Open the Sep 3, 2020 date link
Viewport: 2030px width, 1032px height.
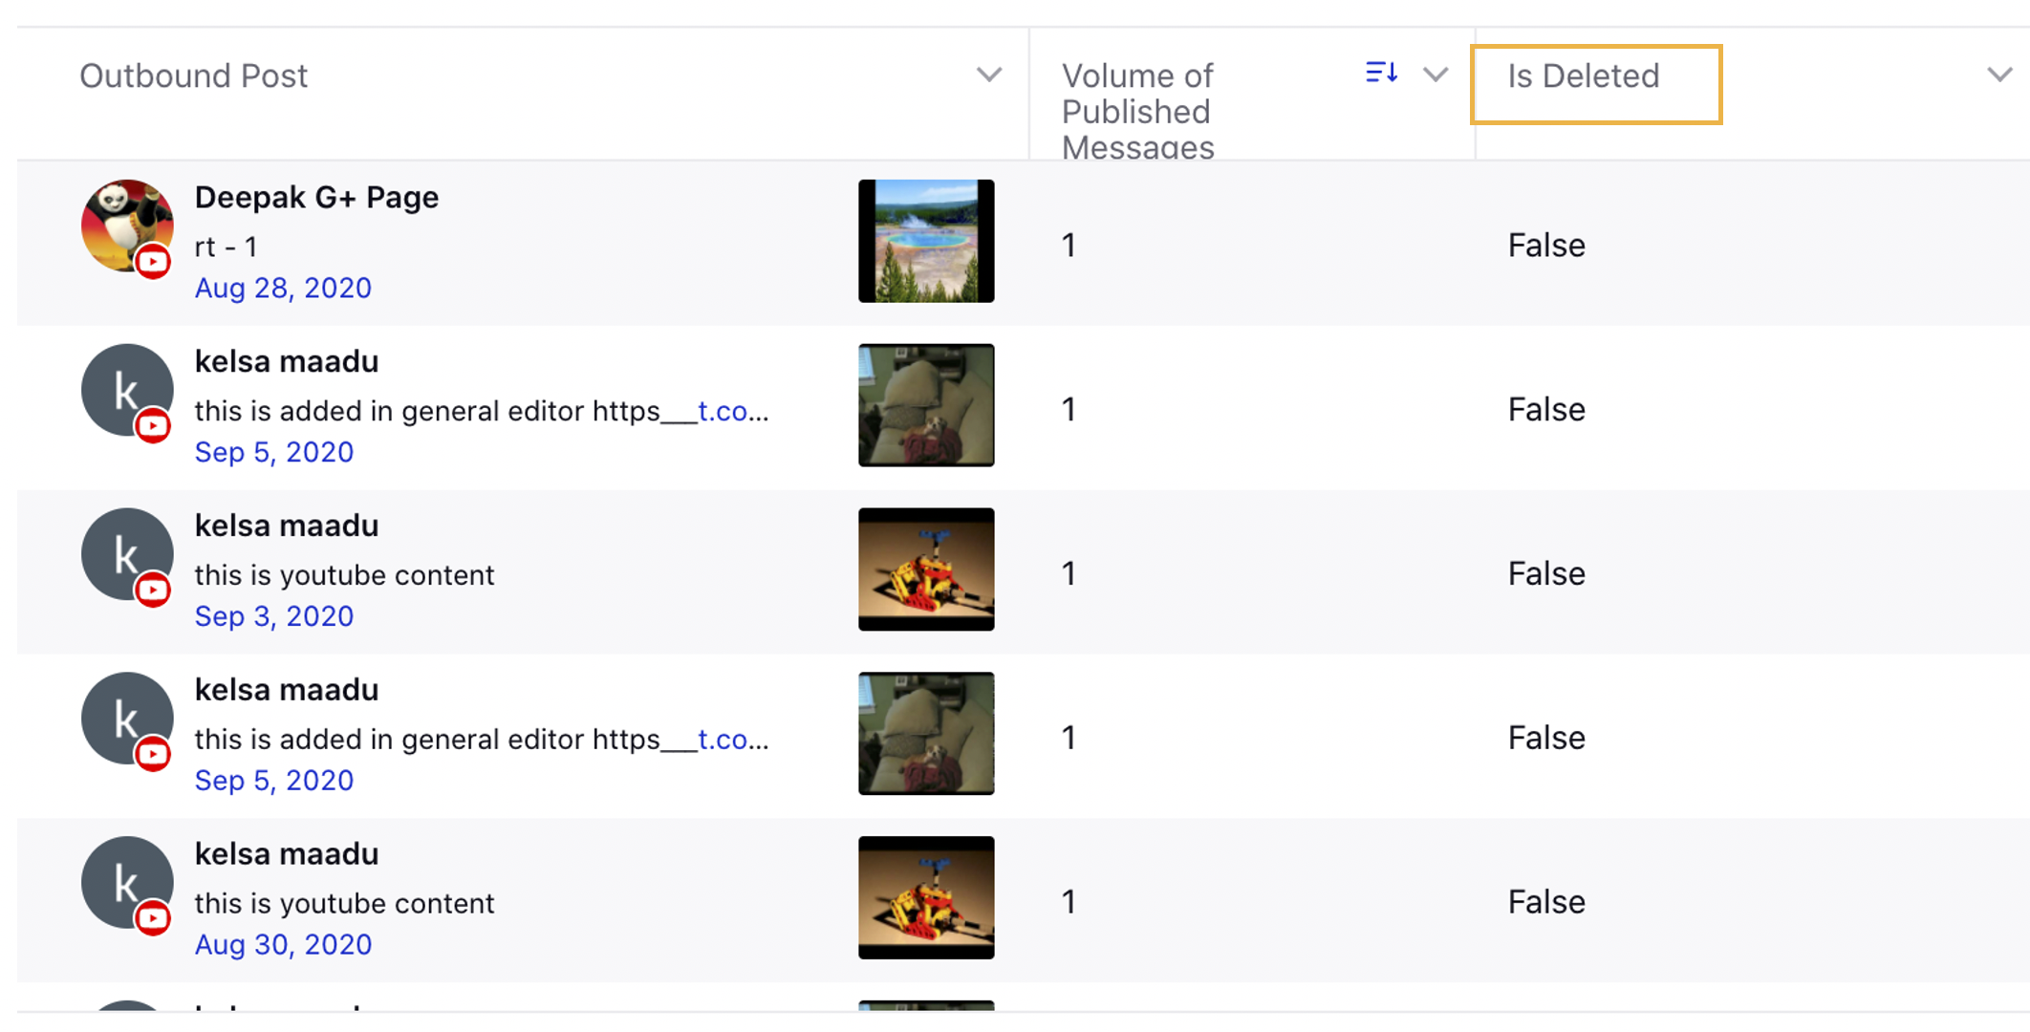click(274, 616)
